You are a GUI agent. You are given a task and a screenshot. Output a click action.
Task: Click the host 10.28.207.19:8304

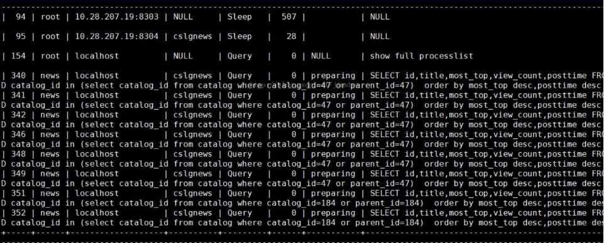[116, 36]
